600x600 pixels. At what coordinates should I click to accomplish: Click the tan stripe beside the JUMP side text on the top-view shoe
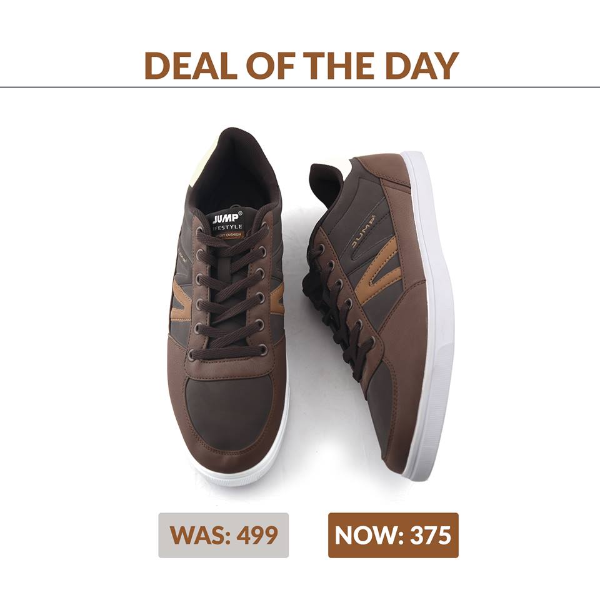click(x=182, y=300)
